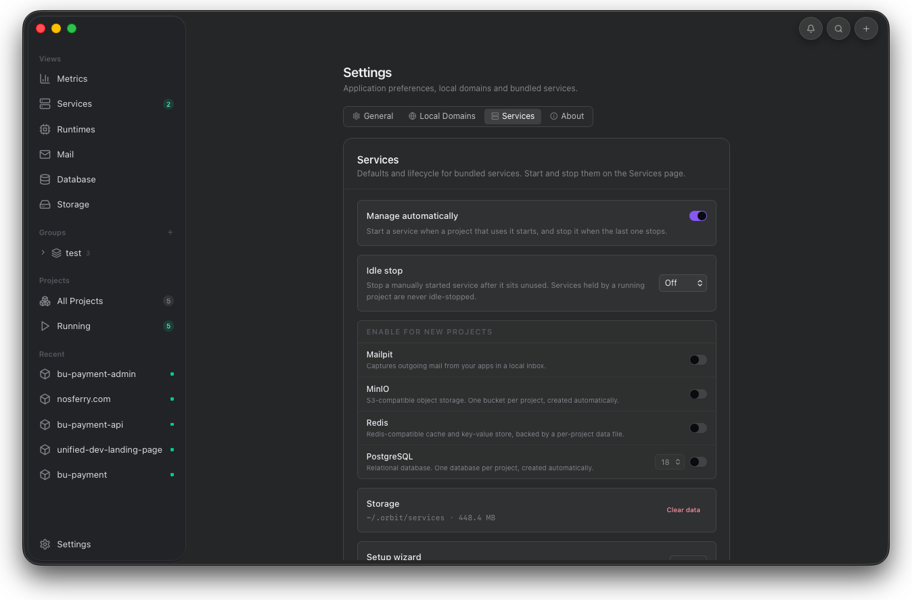
Task: Open the nosferry.com recent project
Action: [107, 399]
